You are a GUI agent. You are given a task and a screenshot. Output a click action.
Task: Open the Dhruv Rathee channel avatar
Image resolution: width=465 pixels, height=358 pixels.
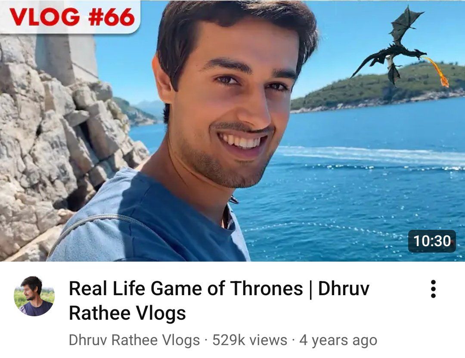(x=34, y=296)
